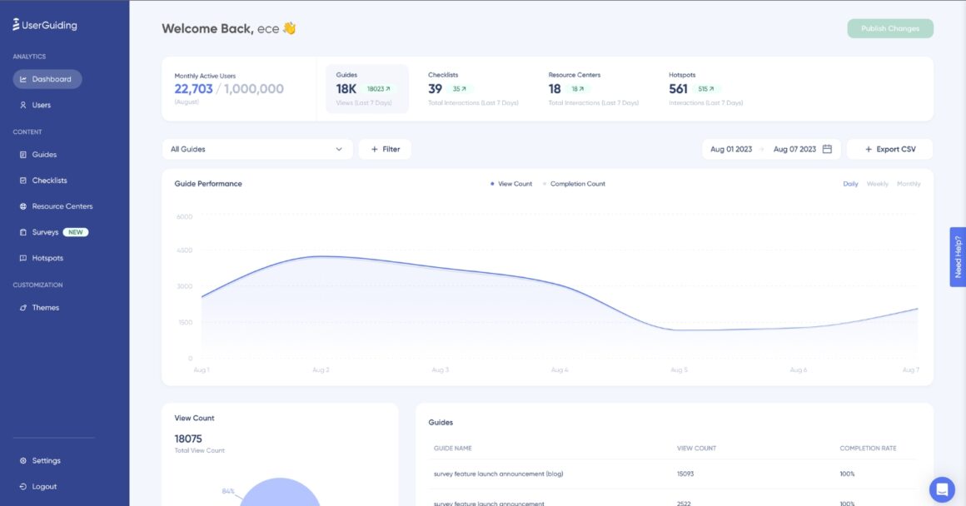
Task: Open the Surveys section
Action: tap(45, 232)
